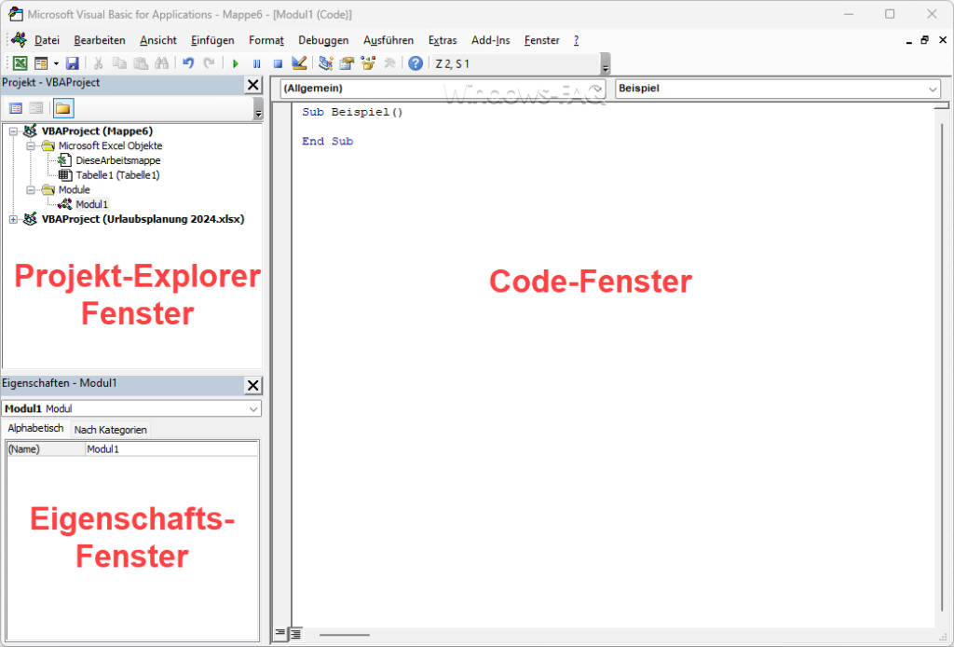Collapse the Microsoft Excel Objekte folder
The image size is (954, 647).
pyautogui.click(x=31, y=146)
